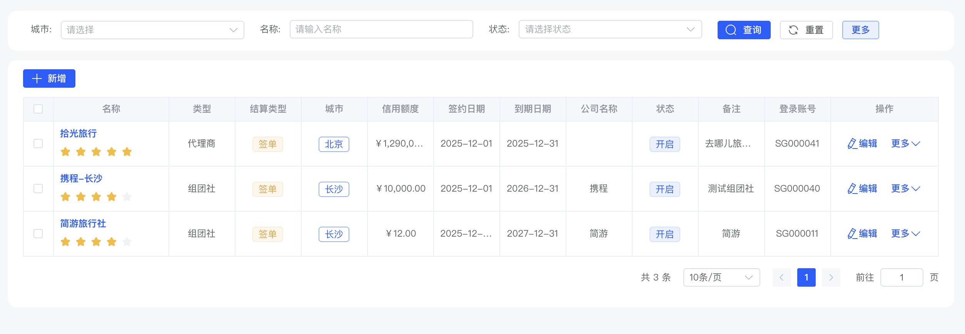Click the 查询 search button
Screen dimensions: 965x334
pyautogui.click(x=744, y=30)
